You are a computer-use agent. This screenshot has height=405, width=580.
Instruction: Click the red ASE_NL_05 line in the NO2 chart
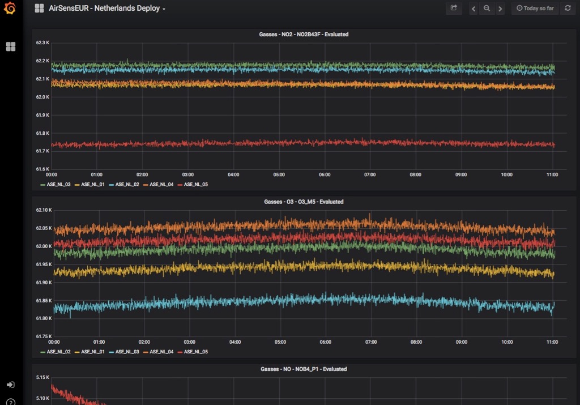(304, 143)
